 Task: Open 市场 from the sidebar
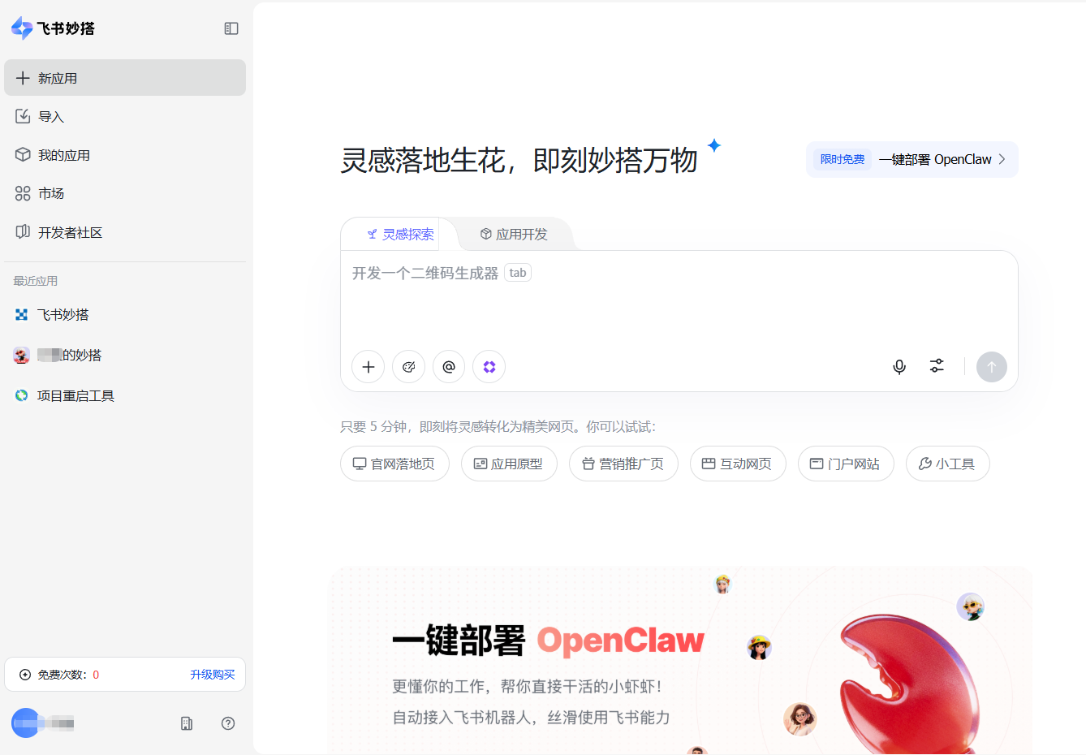coord(53,193)
